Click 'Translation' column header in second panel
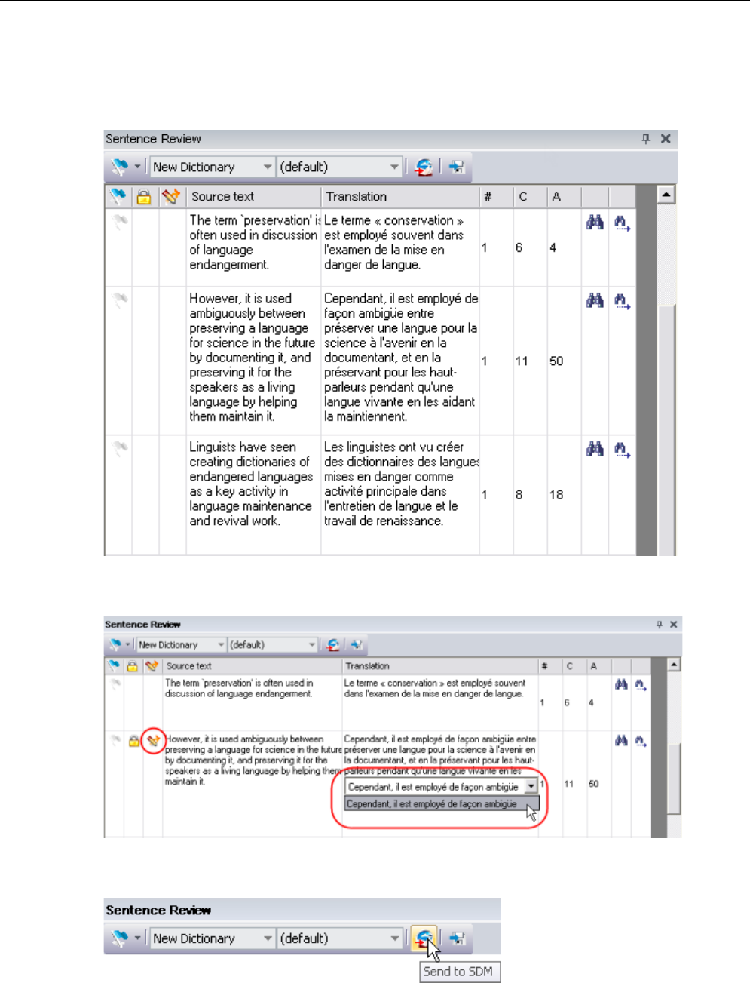The width and height of the screenshot is (750, 983). [x=440, y=666]
